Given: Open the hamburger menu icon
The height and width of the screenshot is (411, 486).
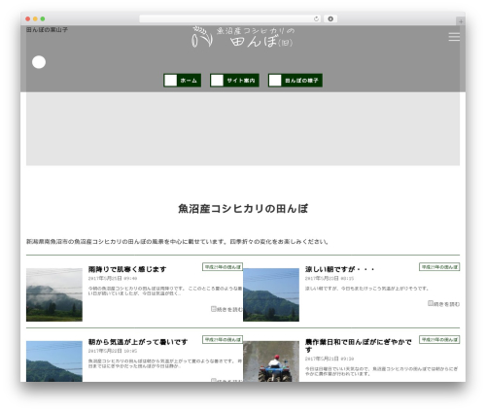Looking at the screenshot, I should tap(454, 37).
